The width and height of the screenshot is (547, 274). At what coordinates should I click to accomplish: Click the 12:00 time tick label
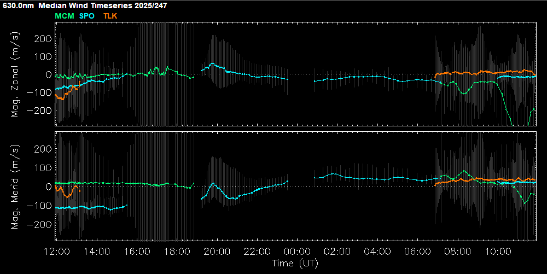57,252
